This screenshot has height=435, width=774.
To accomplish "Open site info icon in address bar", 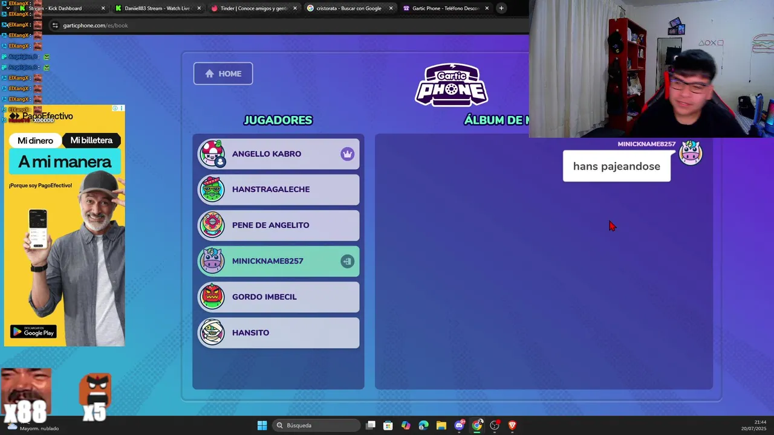I will 55,25.
